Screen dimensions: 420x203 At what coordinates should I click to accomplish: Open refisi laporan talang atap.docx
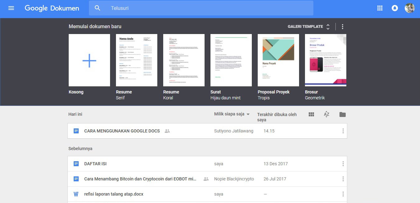click(114, 194)
